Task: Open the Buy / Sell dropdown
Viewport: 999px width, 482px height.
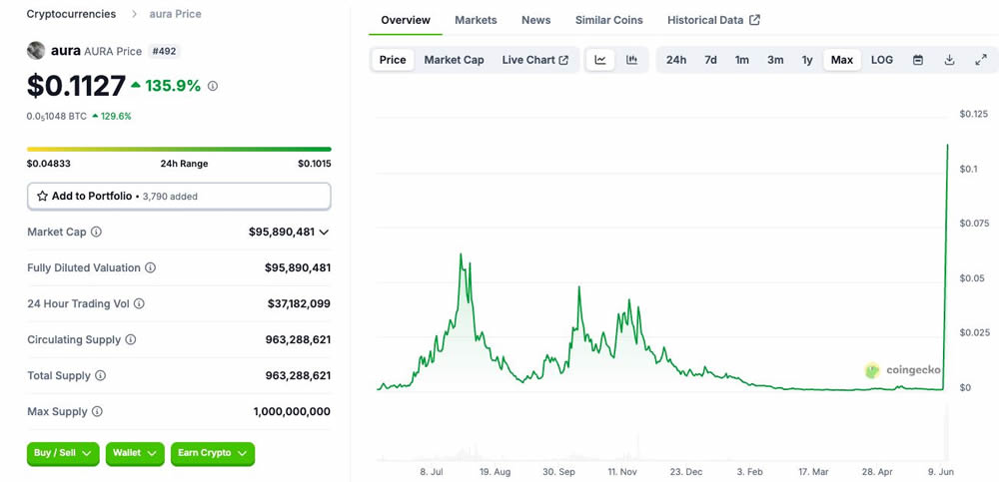Action: click(63, 453)
